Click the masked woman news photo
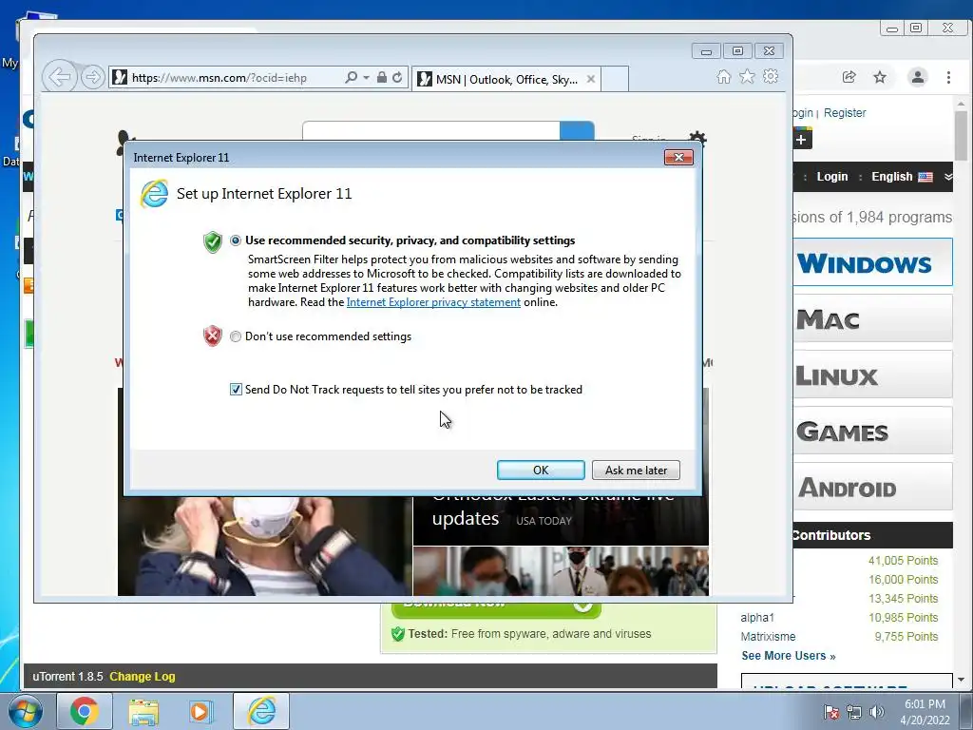This screenshot has height=730, width=973. 264,547
